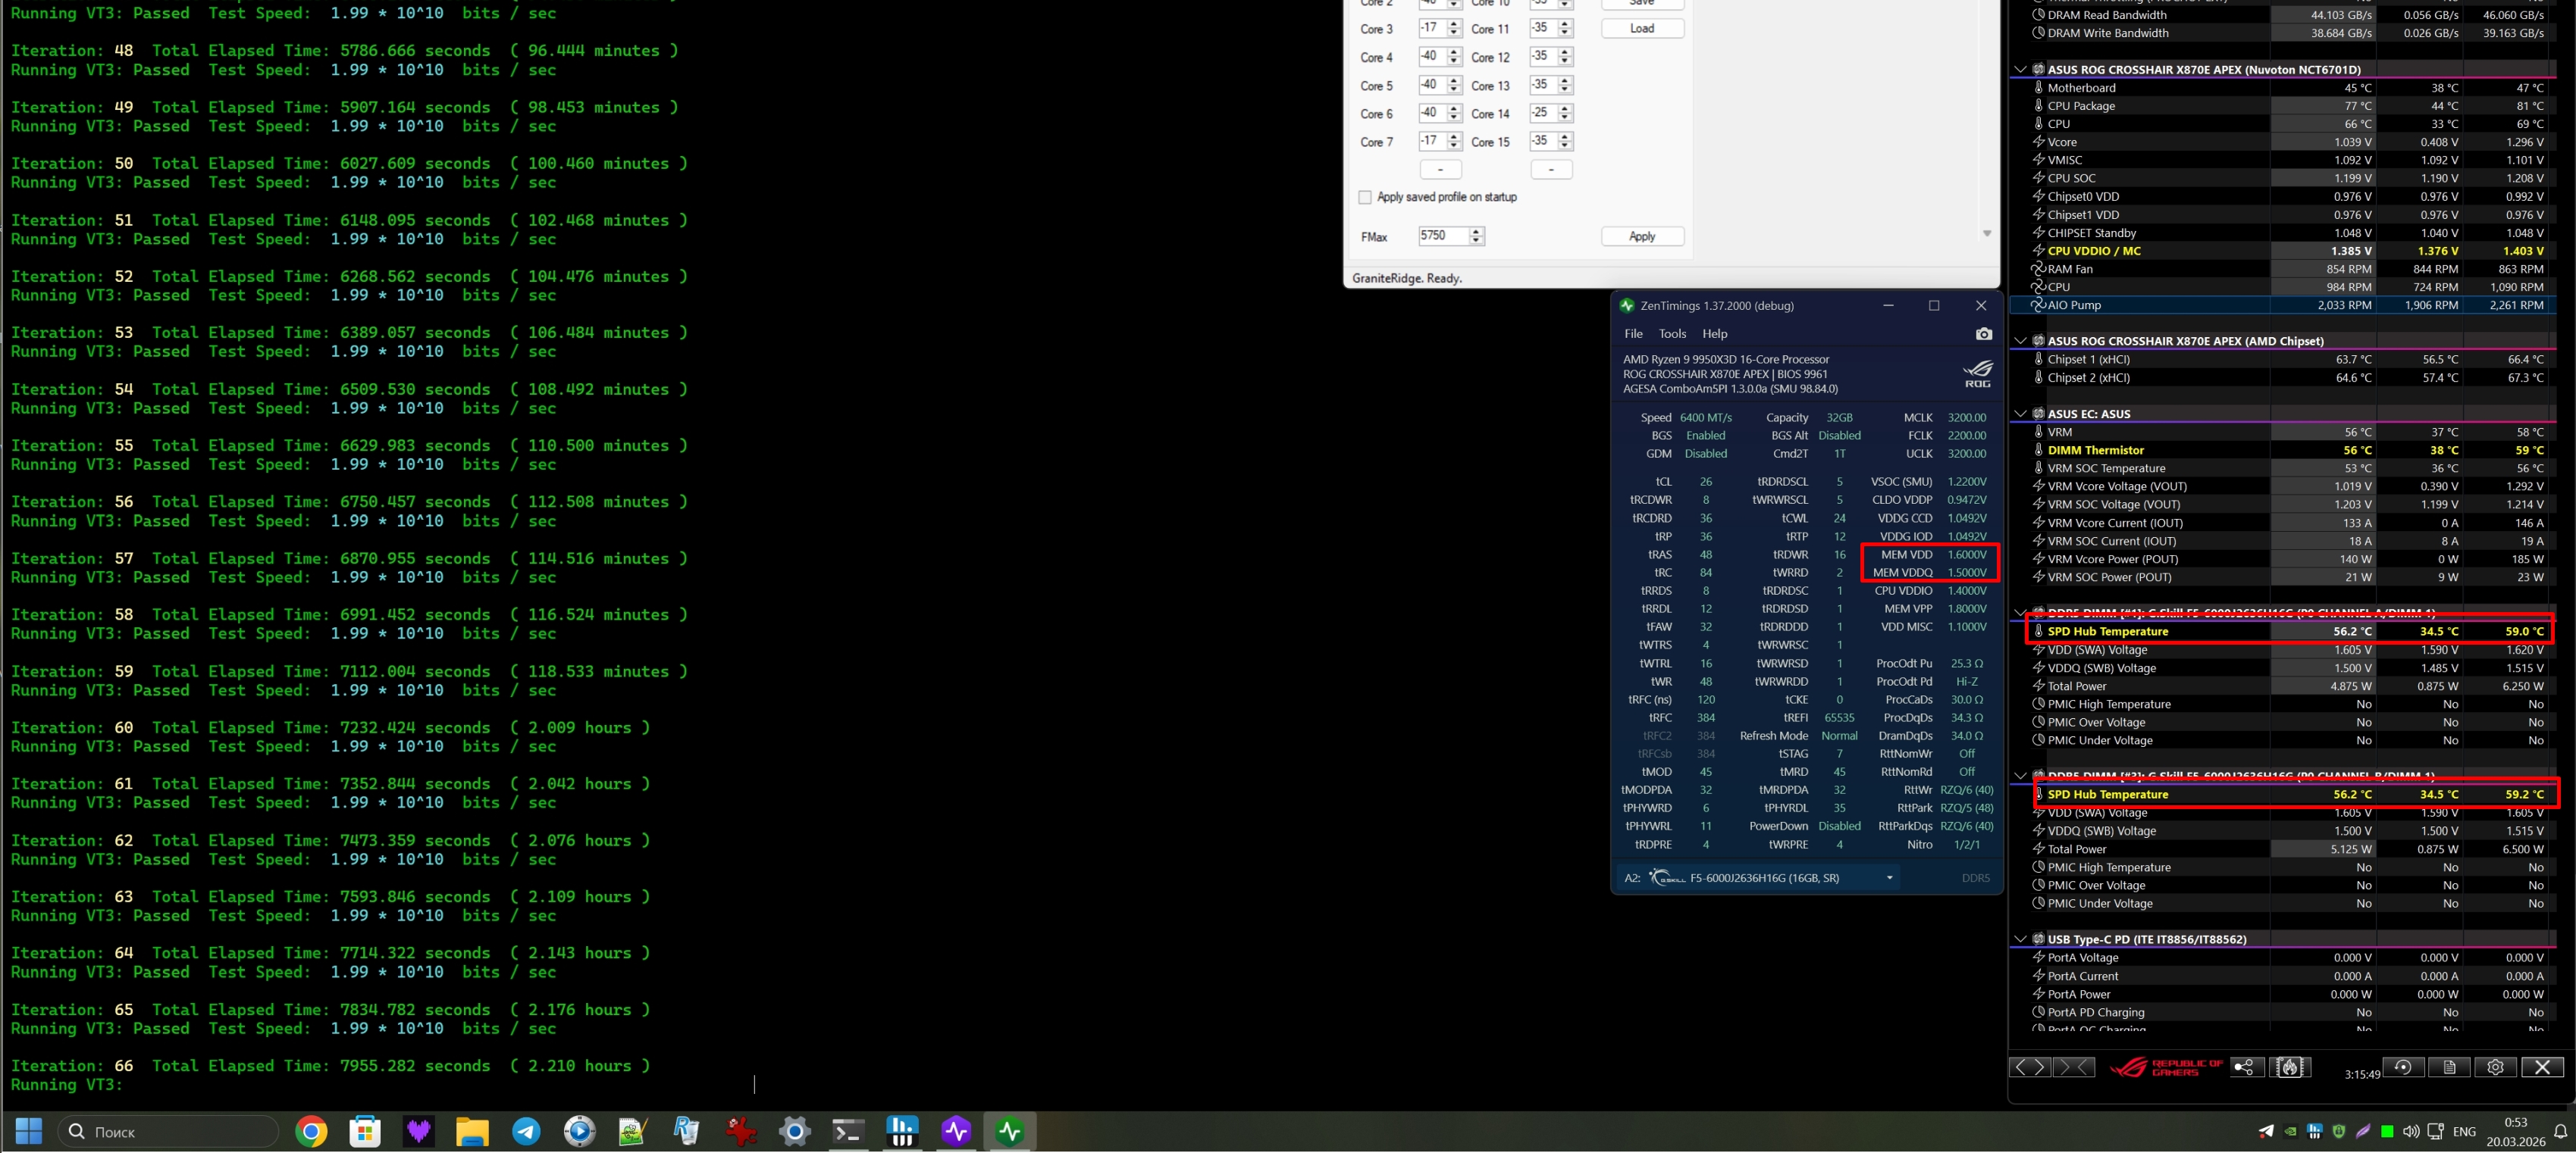Collapse the ASUS ROG CROSSHAIR Nuvoton sensor group
2576x1153 pixels.
click(2020, 70)
